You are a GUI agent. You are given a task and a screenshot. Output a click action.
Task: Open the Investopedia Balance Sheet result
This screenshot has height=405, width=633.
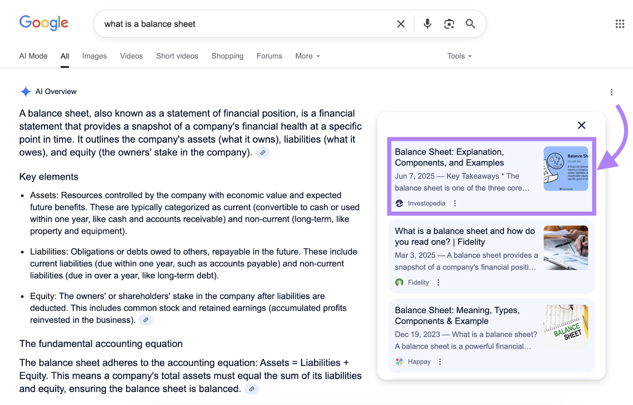tap(449, 157)
